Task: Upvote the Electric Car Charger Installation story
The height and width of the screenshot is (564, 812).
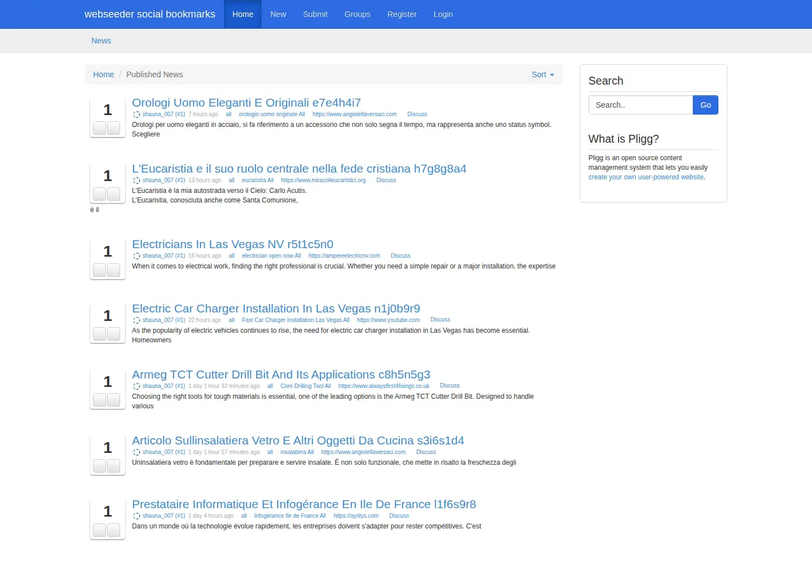Action: tap(100, 334)
